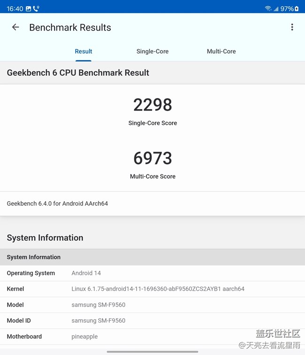Tap the multi-core score 6973

(152, 159)
